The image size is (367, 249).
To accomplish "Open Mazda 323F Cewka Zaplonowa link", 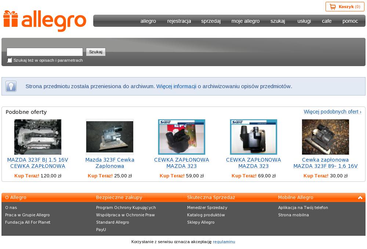I will [x=110, y=163].
